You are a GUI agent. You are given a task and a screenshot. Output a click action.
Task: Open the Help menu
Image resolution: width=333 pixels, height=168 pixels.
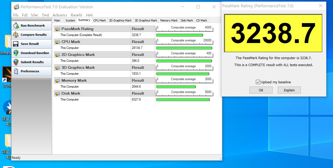[x=89, y=15]
